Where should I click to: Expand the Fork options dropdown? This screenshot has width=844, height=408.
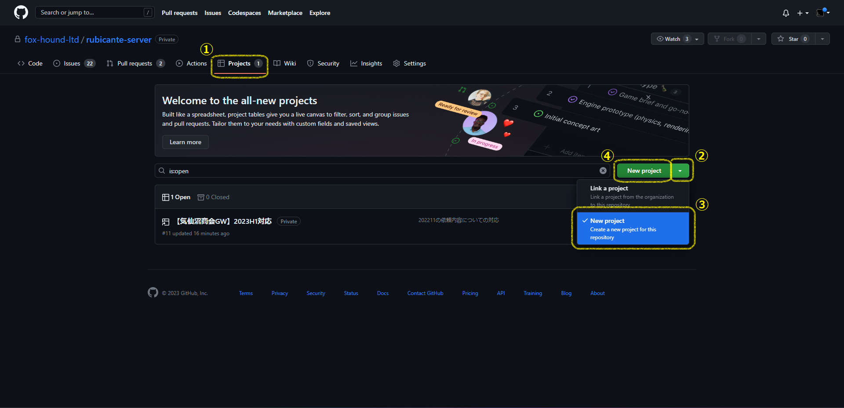[759, 39]
